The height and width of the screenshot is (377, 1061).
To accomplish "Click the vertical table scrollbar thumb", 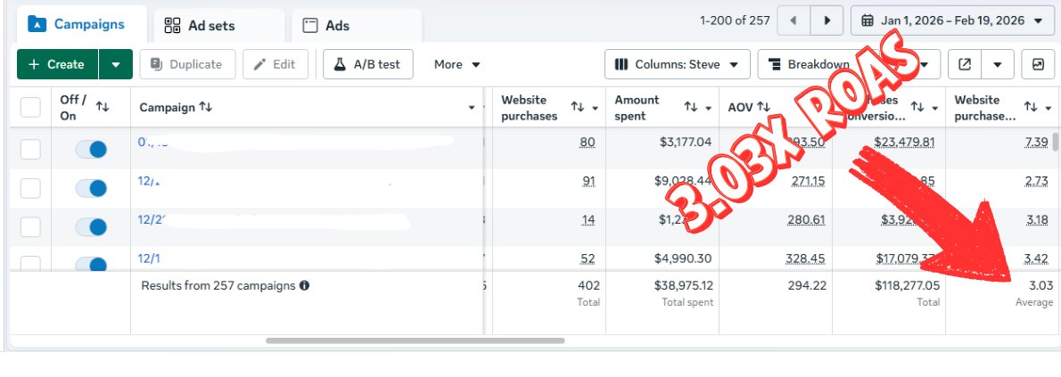I will pos(1056,141).
